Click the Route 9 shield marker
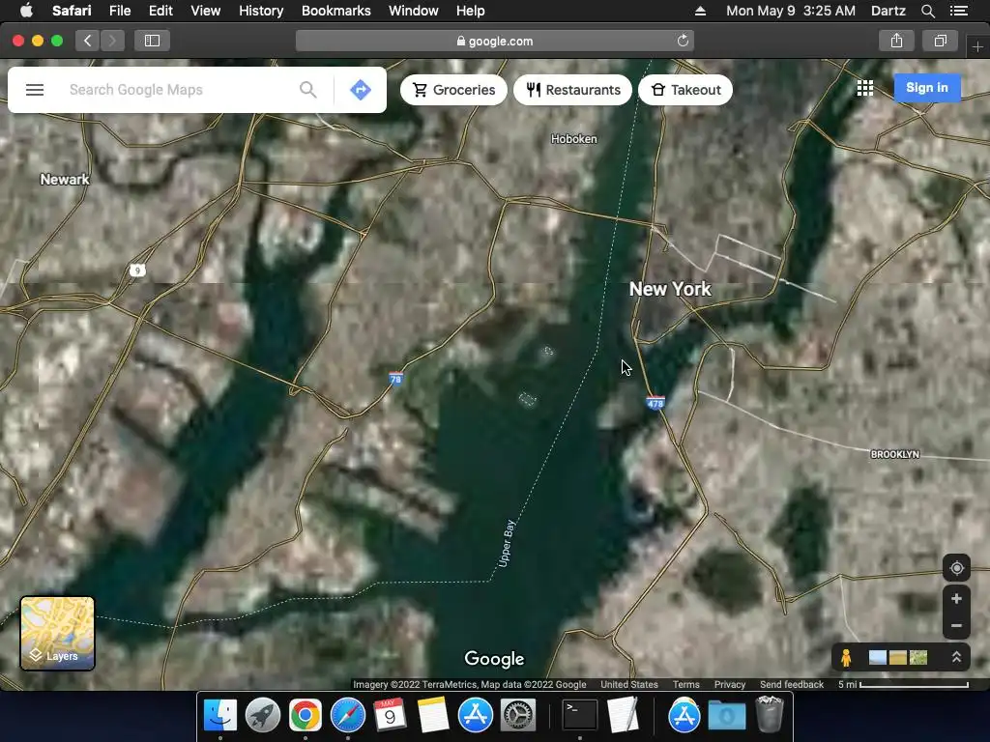 [137, 271]
